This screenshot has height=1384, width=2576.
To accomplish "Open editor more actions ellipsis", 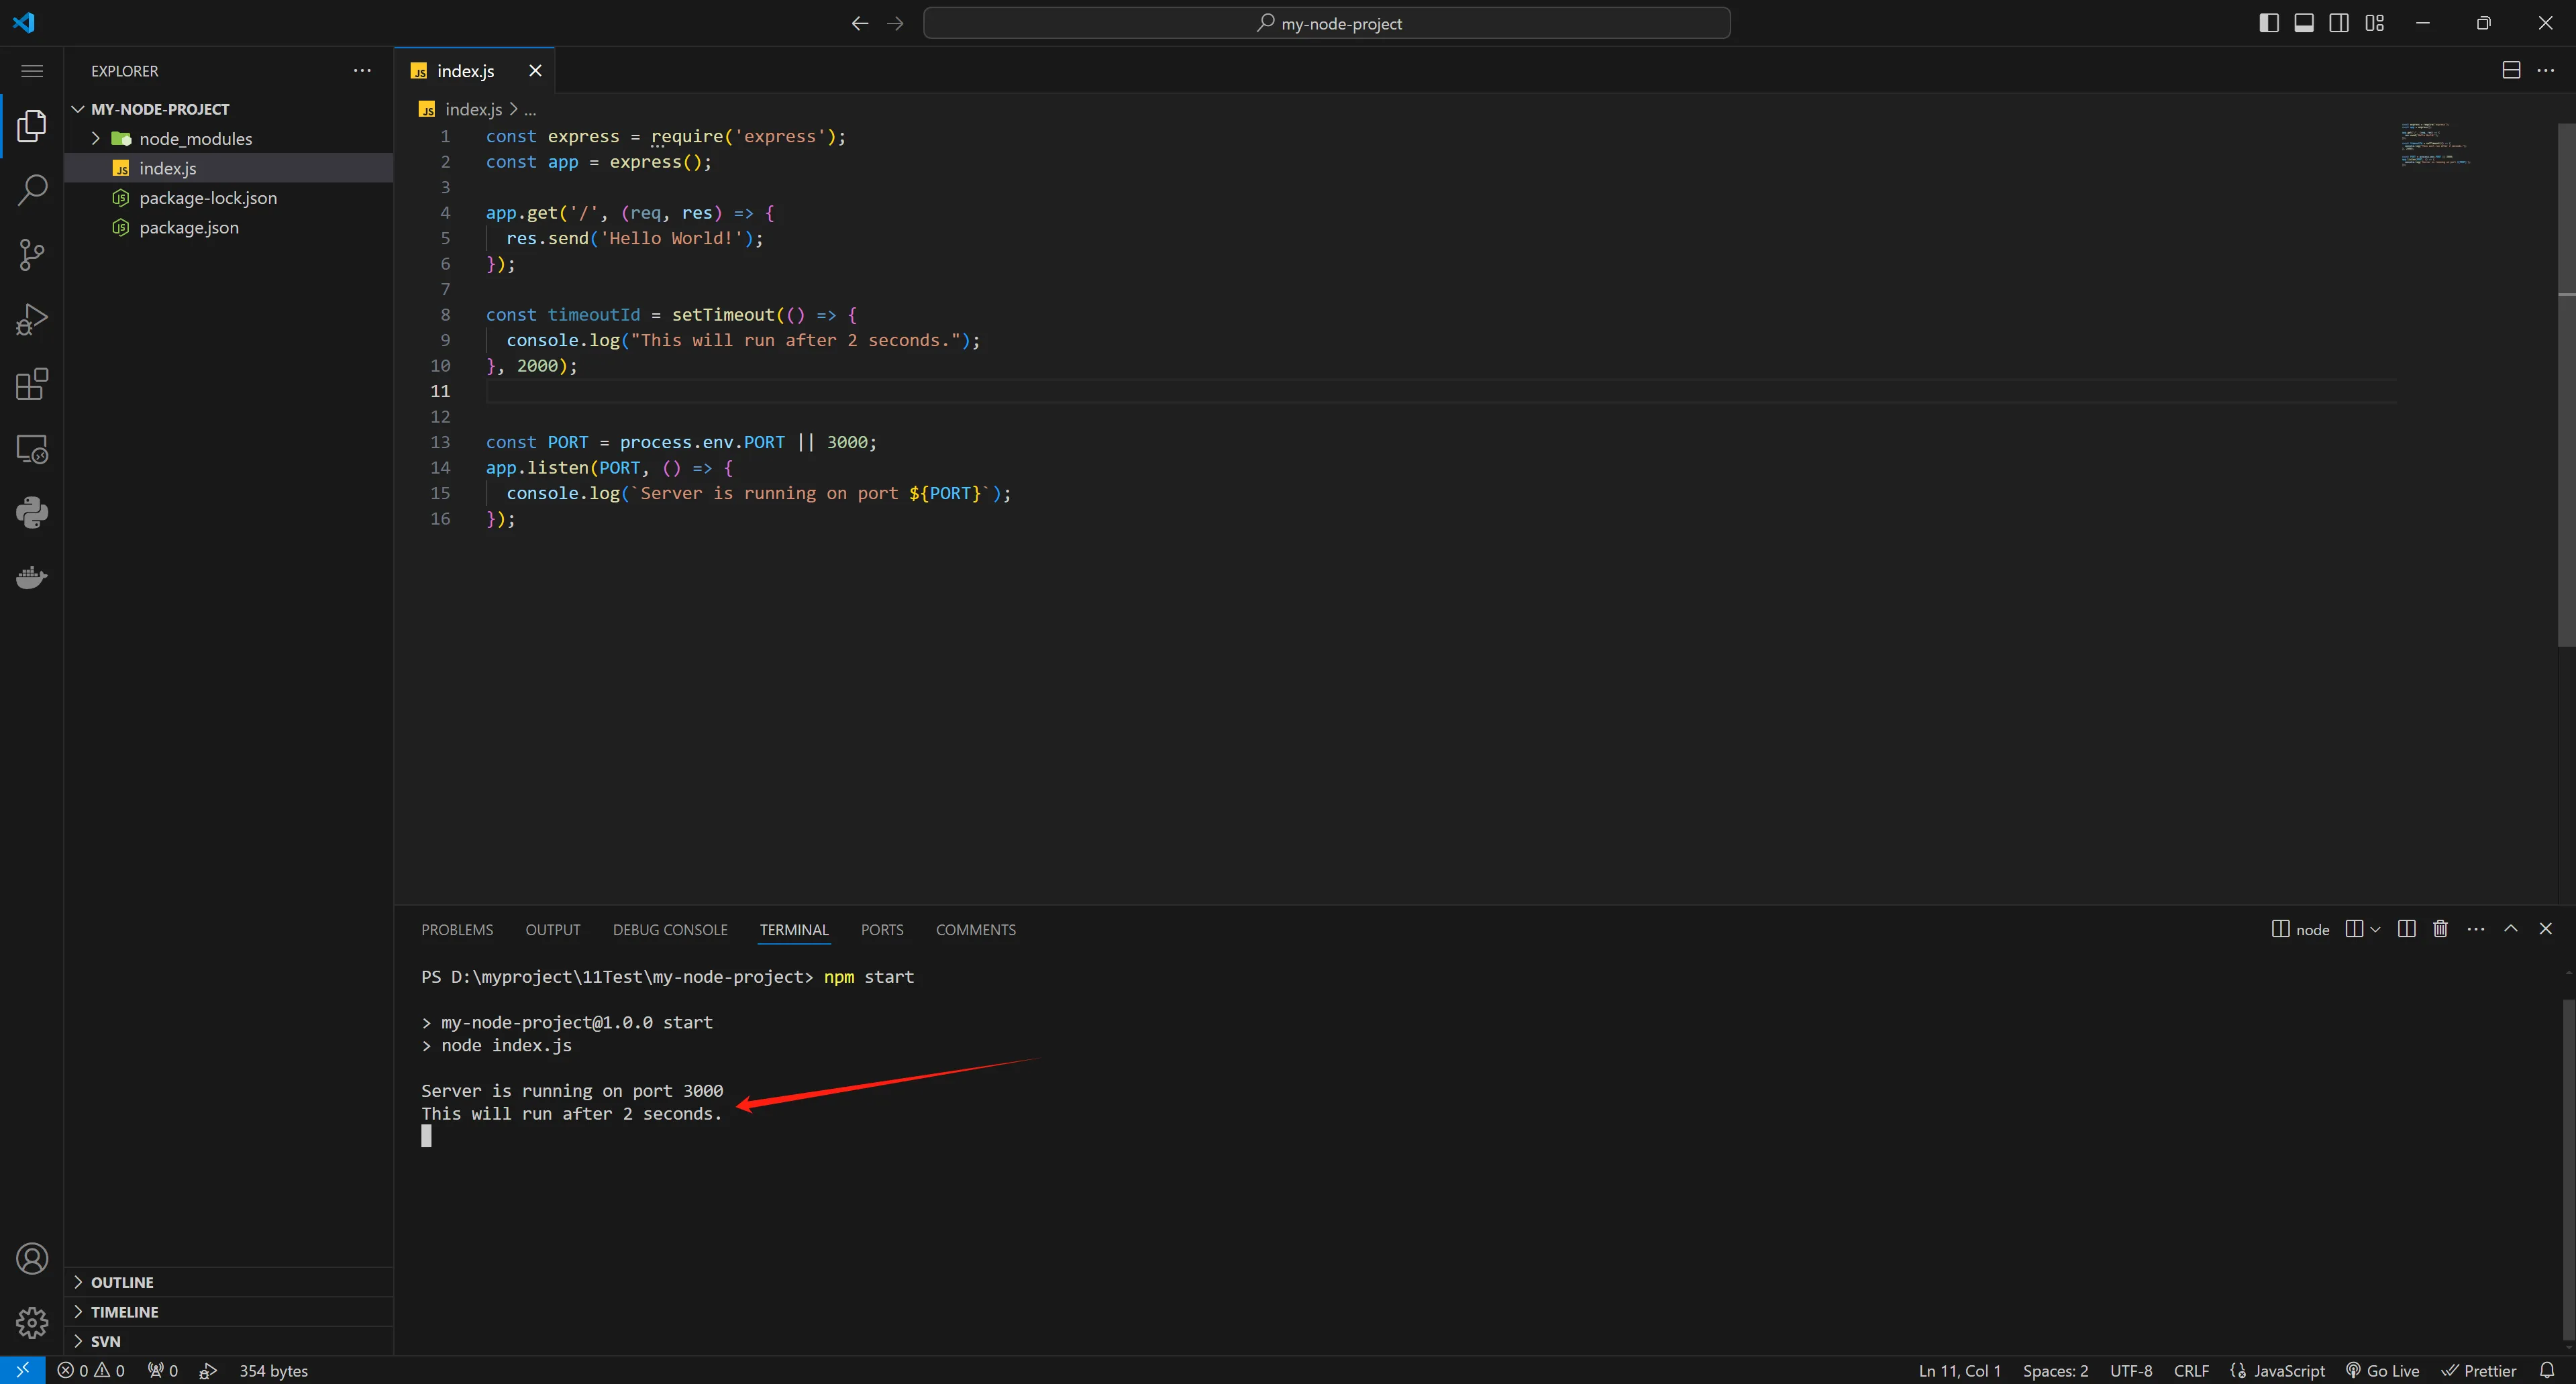I will pyautogui.click(x=2545, y=70).
